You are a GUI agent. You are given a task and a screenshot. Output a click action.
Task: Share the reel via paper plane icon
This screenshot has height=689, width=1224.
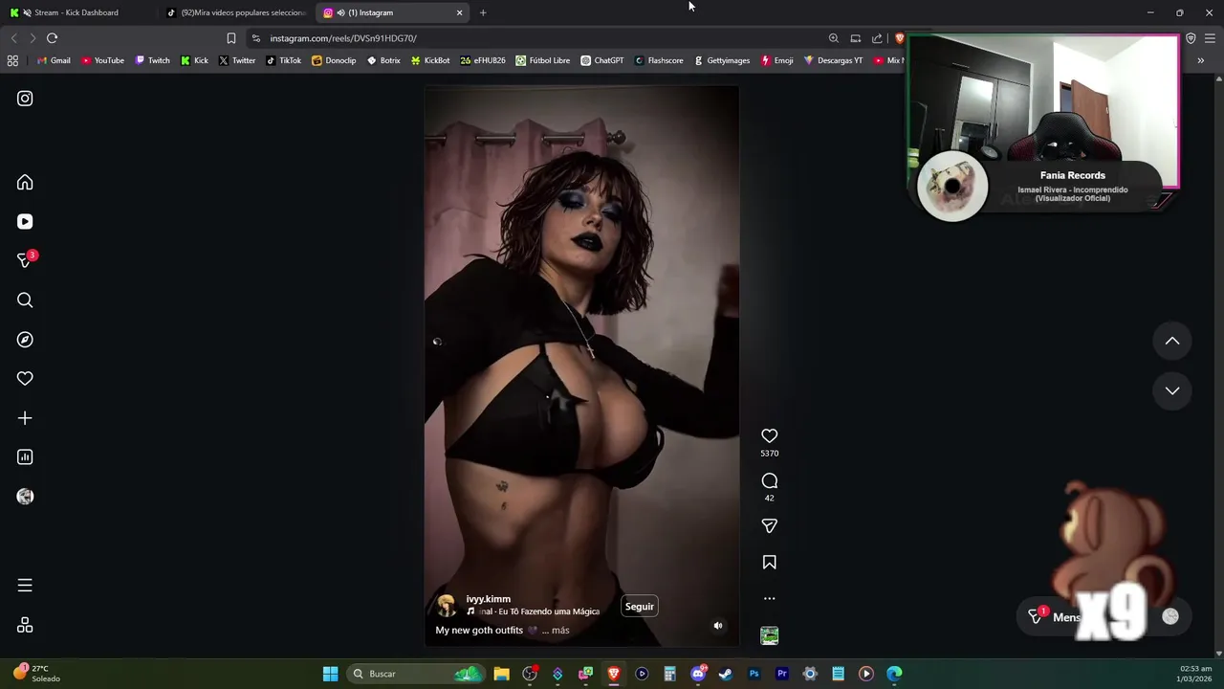(769, 526)
